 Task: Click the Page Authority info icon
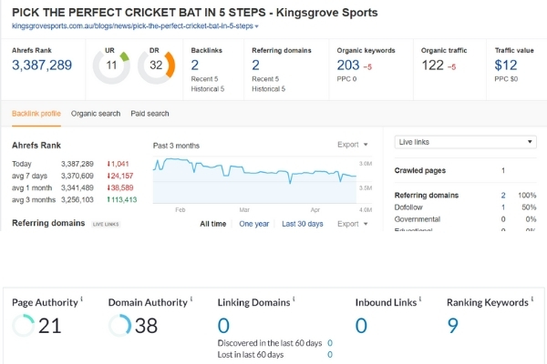pos(82,298)
